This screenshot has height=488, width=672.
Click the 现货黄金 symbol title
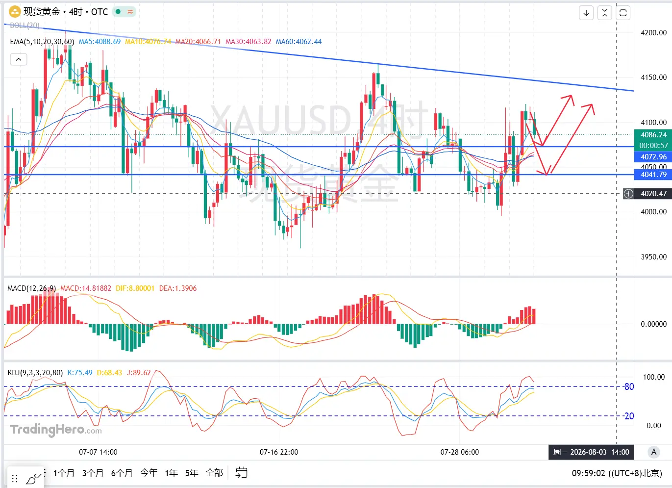pos(42,11)
